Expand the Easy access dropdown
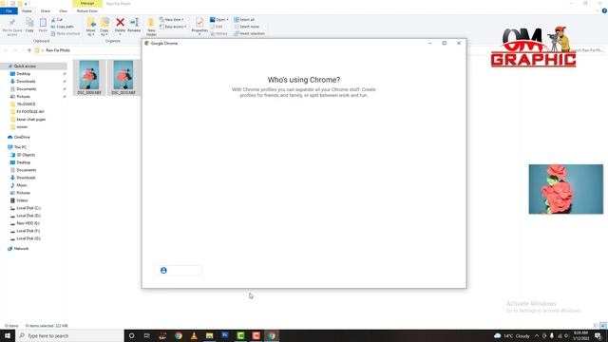The image size is (608, 342). [x=173, y=27]
